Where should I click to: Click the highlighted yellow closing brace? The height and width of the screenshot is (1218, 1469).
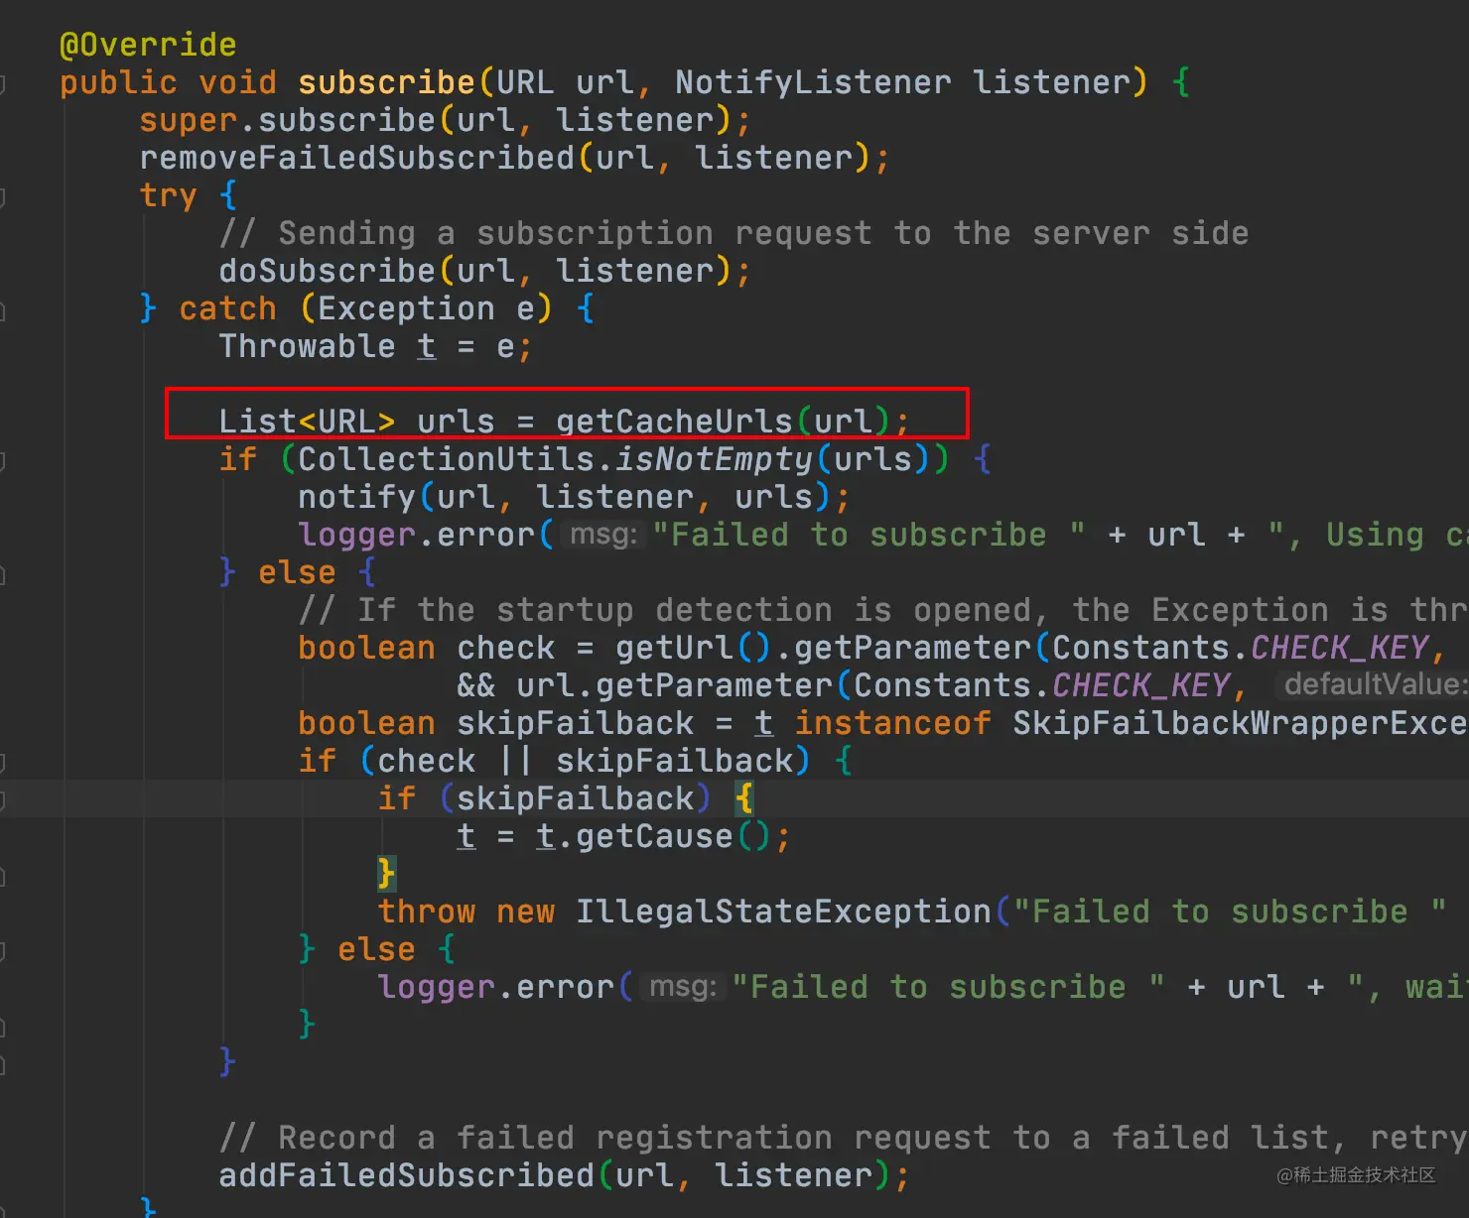[x=387, y=874]
